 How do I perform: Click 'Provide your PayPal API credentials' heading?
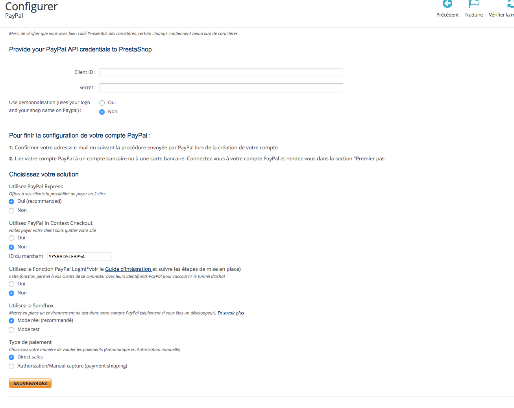(x=80, y=50)
